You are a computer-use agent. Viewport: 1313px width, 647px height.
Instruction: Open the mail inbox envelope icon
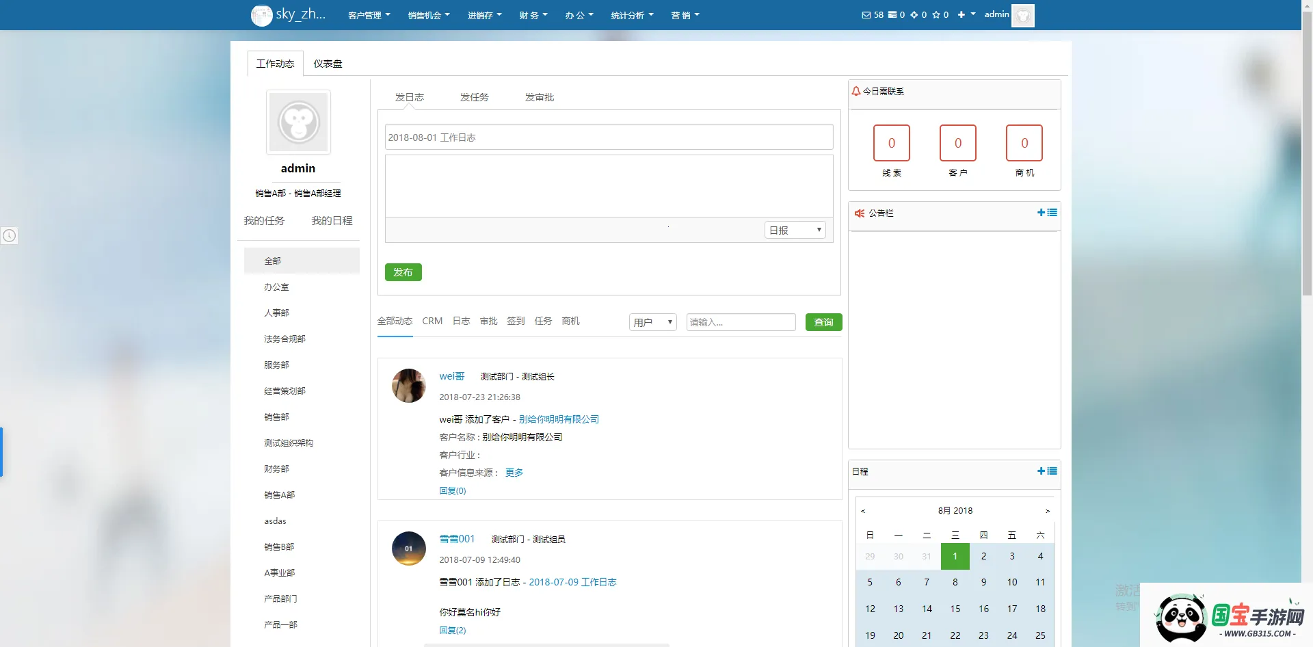point(866,14)
